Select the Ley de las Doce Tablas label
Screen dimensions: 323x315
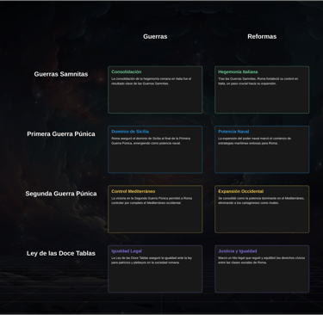point(61,253)
